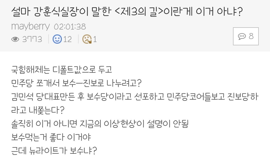Screen dimensions: 270x164
Task: Click the eye-shaped view count icon
Action: coord(15,39)
